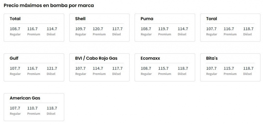Select BVI / Cabo Rojo Gas heading
Screen dimensions: 263x125
pyautogui.click(x=96, y=58)
